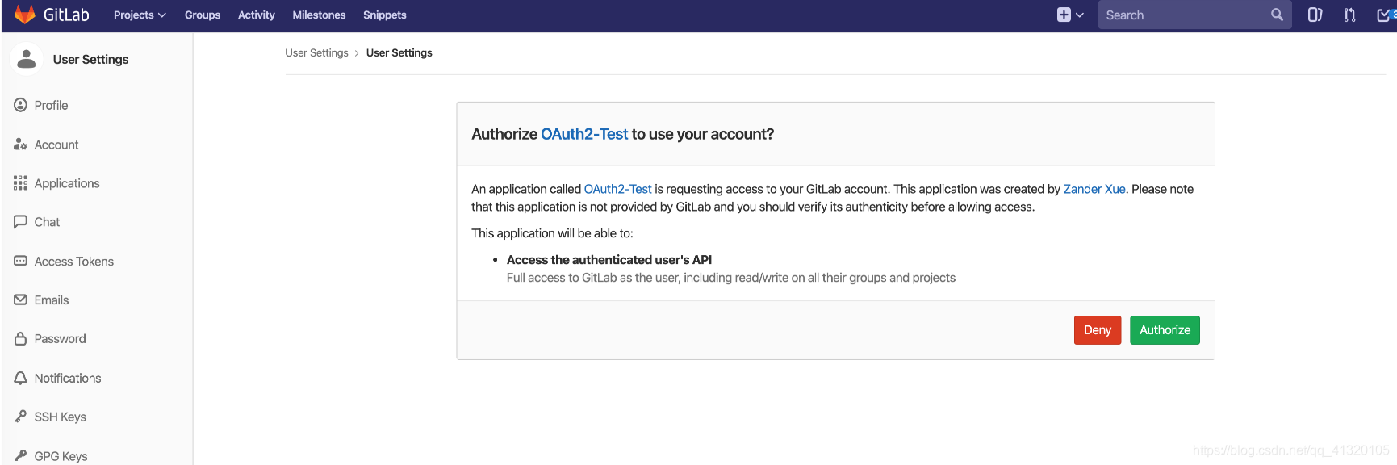Screen dimensions: 1397x465
Task: Click the Password lock icon
Action: pyautogui.click(x=21, y=339)
